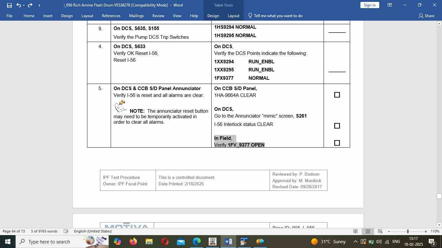Viewport: 442px width, 248px height.
Task: Click the text 'Verify the Pump DCS Trip Switches'
Action: coord(151,37)
